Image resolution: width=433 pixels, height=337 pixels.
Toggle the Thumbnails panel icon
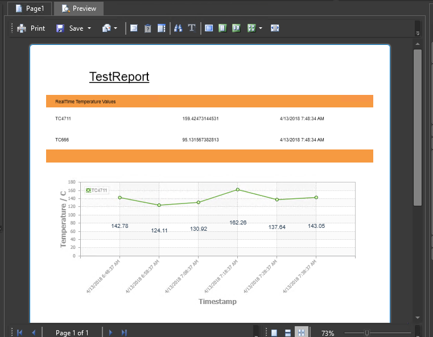pos(162,28)
